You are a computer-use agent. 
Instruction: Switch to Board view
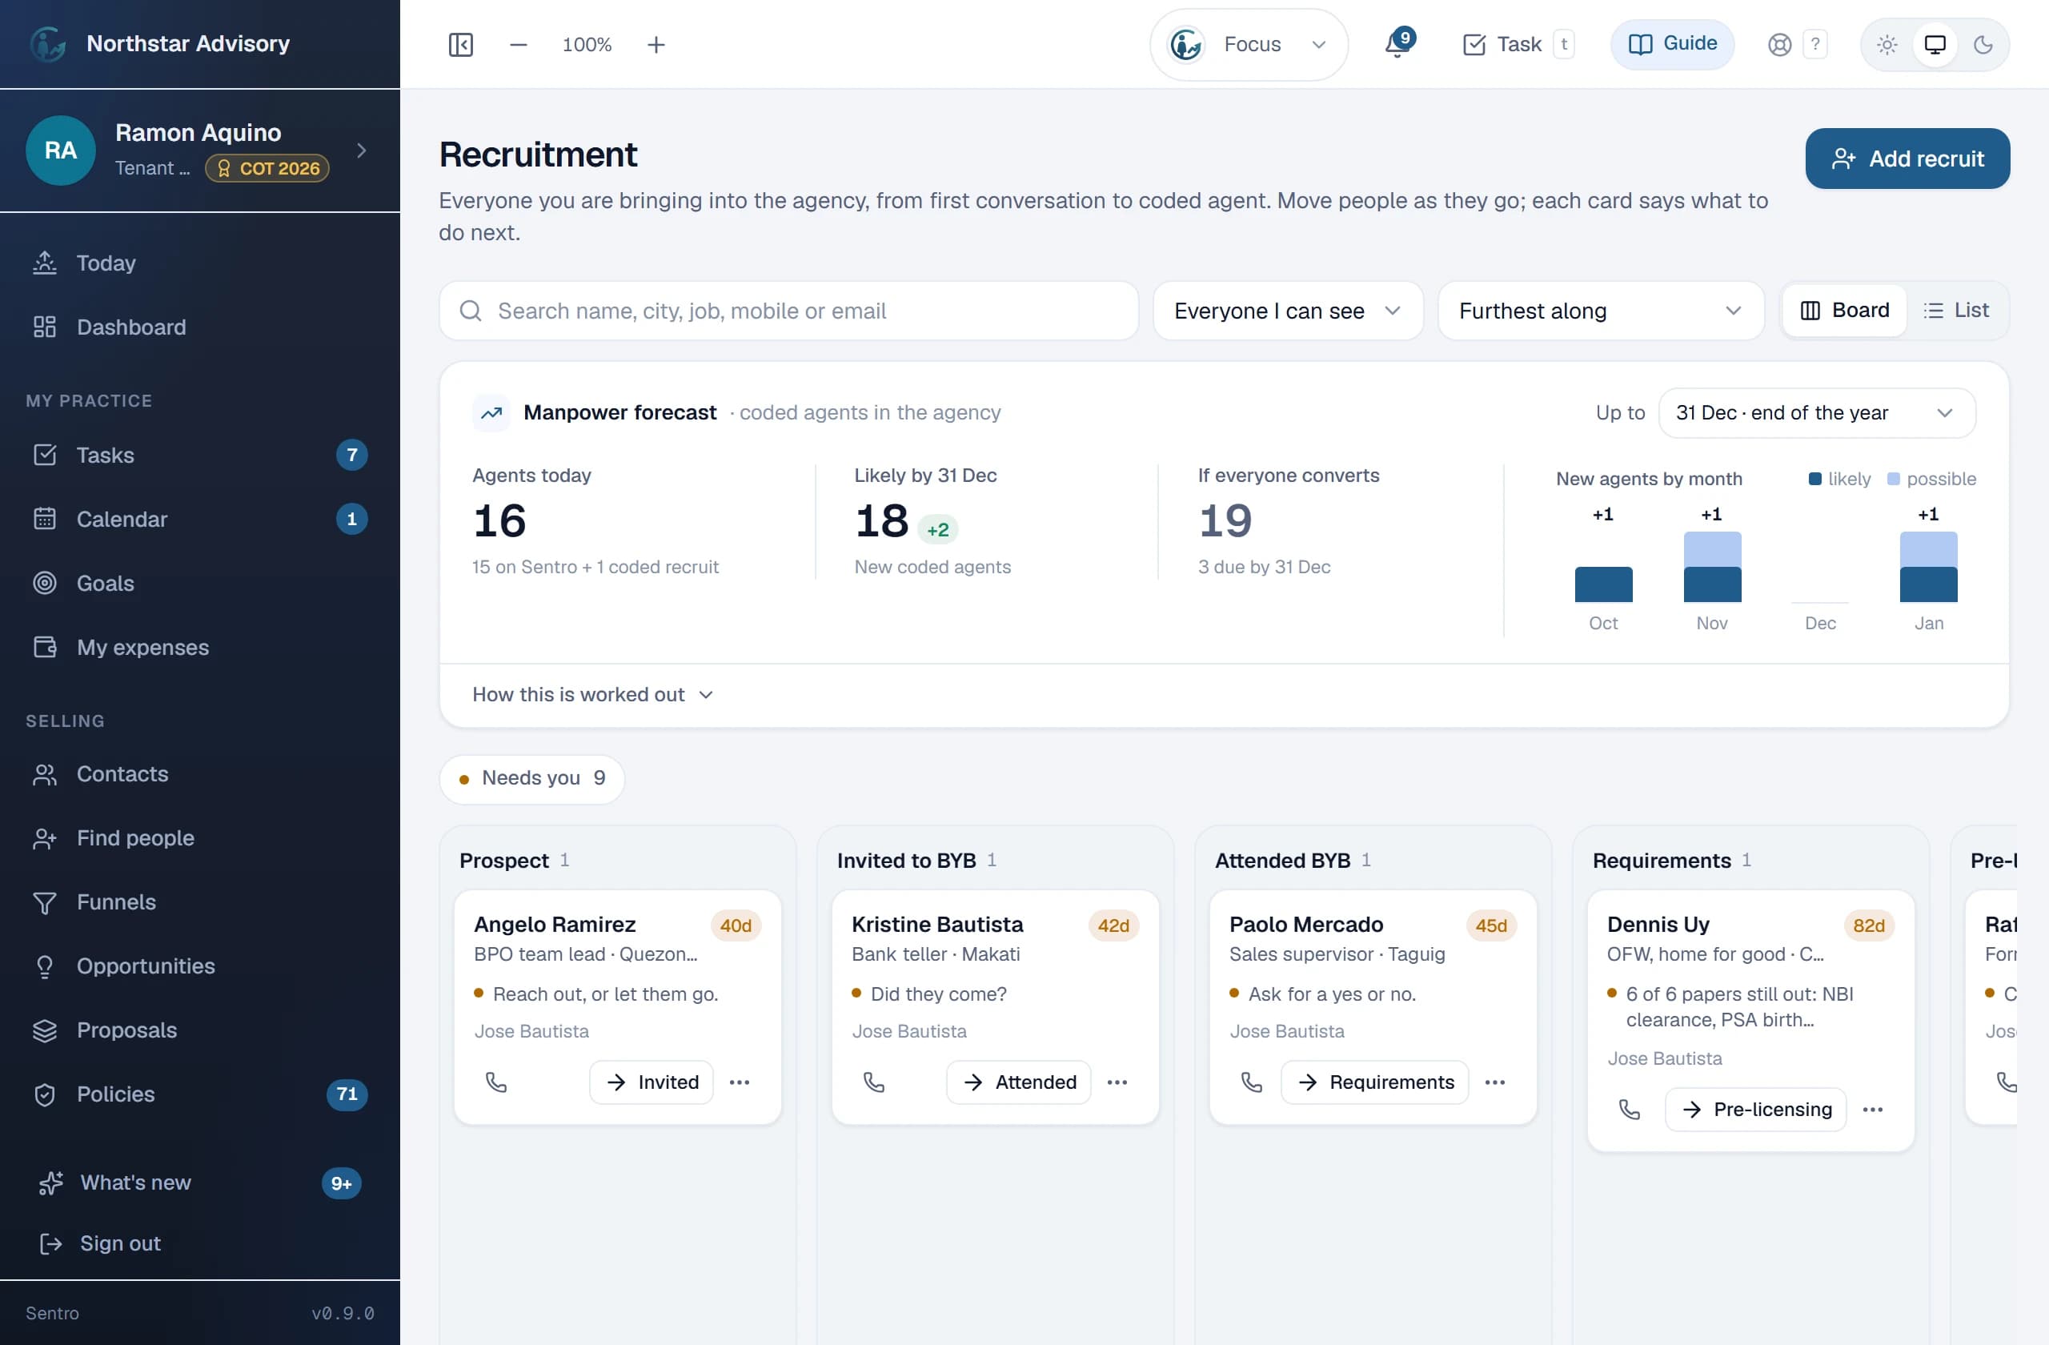click(x=1845, y=310)
